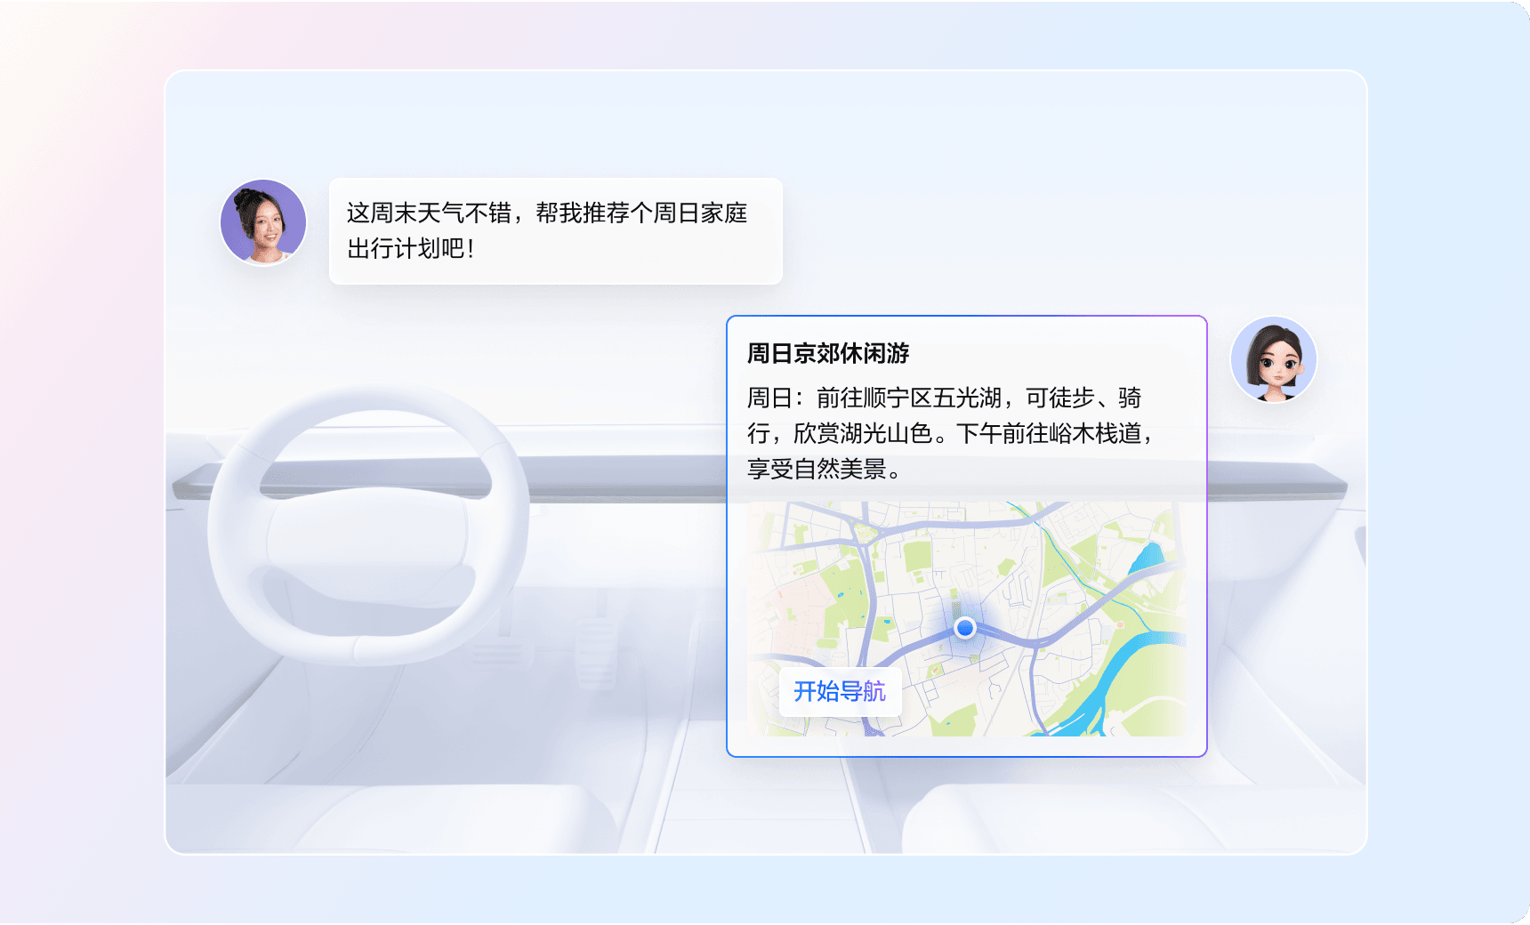Click the 开始导航 button to start navigation
The width and height of the screenshot is (1530, 925).
pos(840,692)
